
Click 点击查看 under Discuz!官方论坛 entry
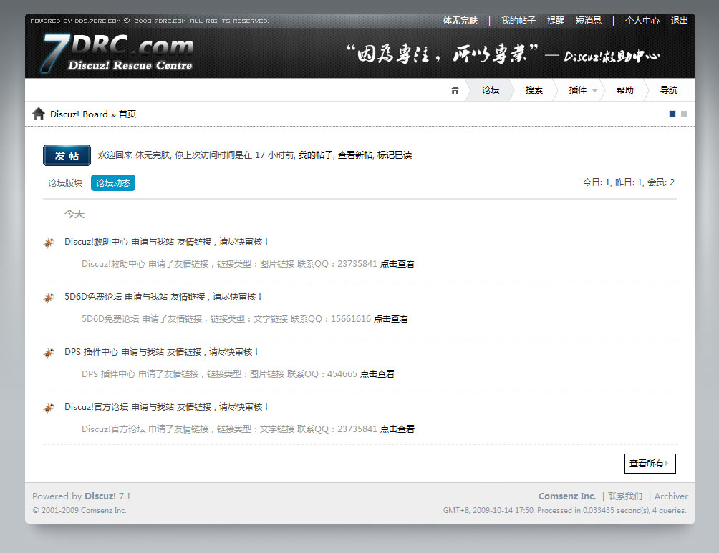coord(397,429)
